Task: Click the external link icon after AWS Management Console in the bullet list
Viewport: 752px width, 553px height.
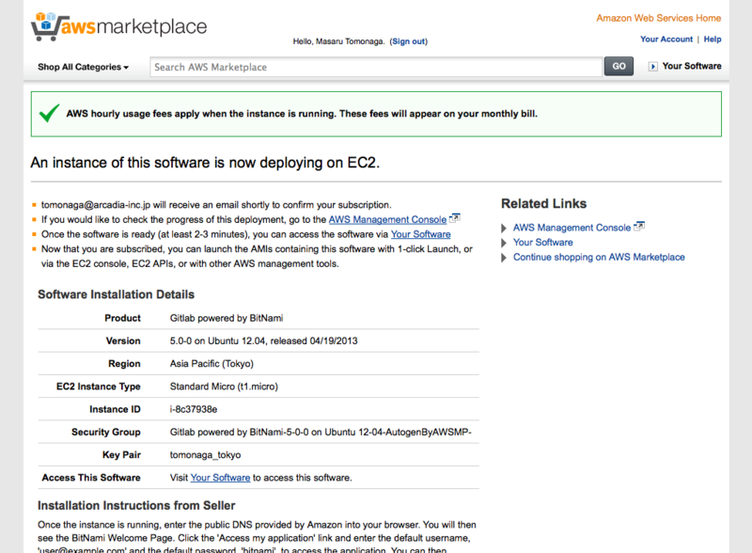Action: (x=455, y=219)
